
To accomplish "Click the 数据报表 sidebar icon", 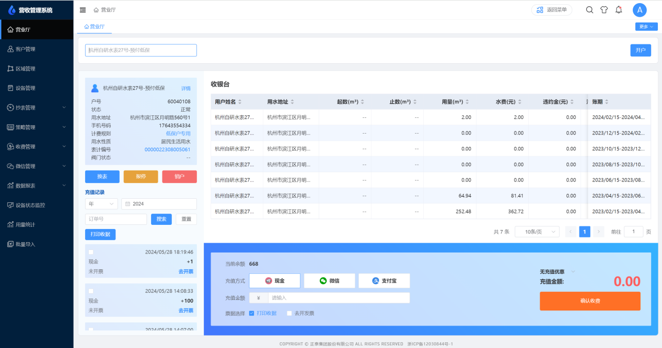I will pyautogui.click(x=10, y=186).
